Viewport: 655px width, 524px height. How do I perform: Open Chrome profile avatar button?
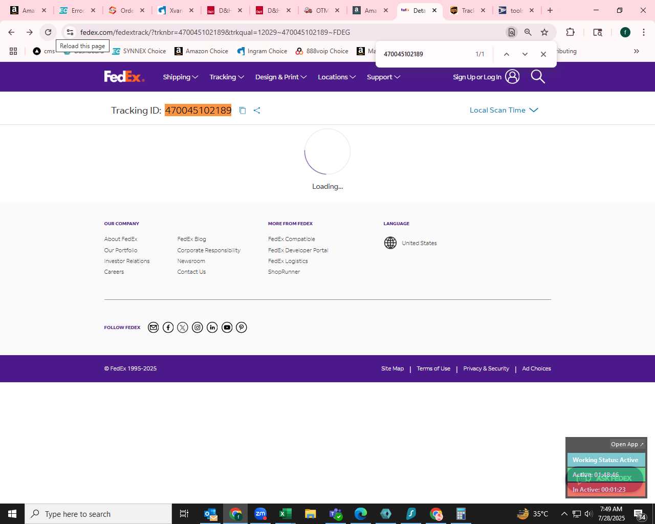pyautogui.click(x=625, y=32)
